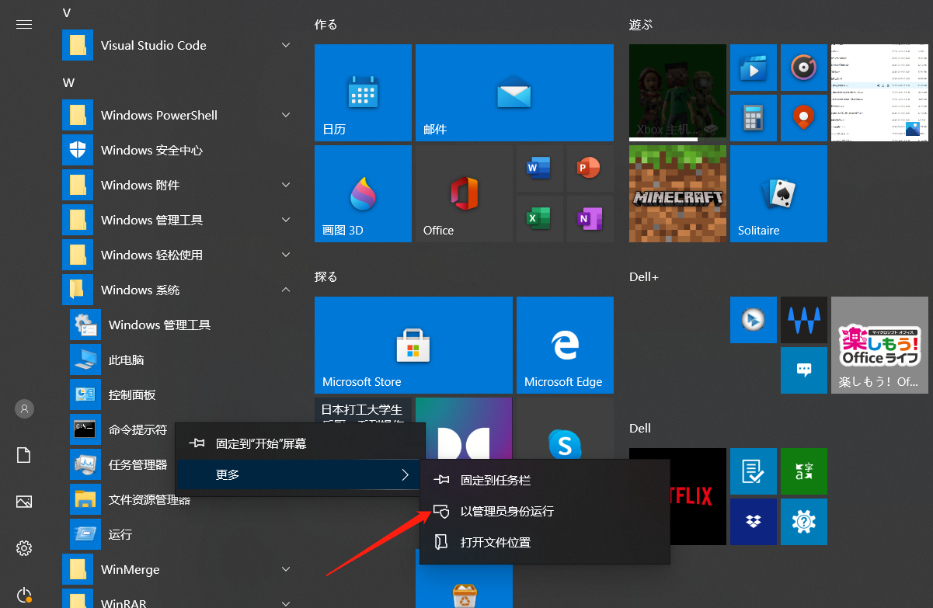This screenshot has width=933, height=608.
Task: Choose 打开文件位置 from submenu
Action: [x=545, y=542]
